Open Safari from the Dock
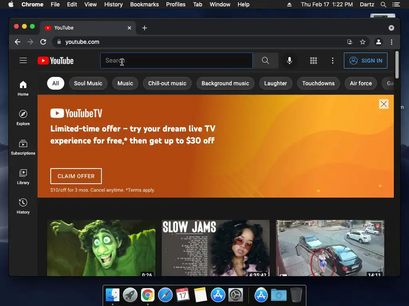Image resolution: width=409 pixels, height=306 pixels. coord(165,295)
